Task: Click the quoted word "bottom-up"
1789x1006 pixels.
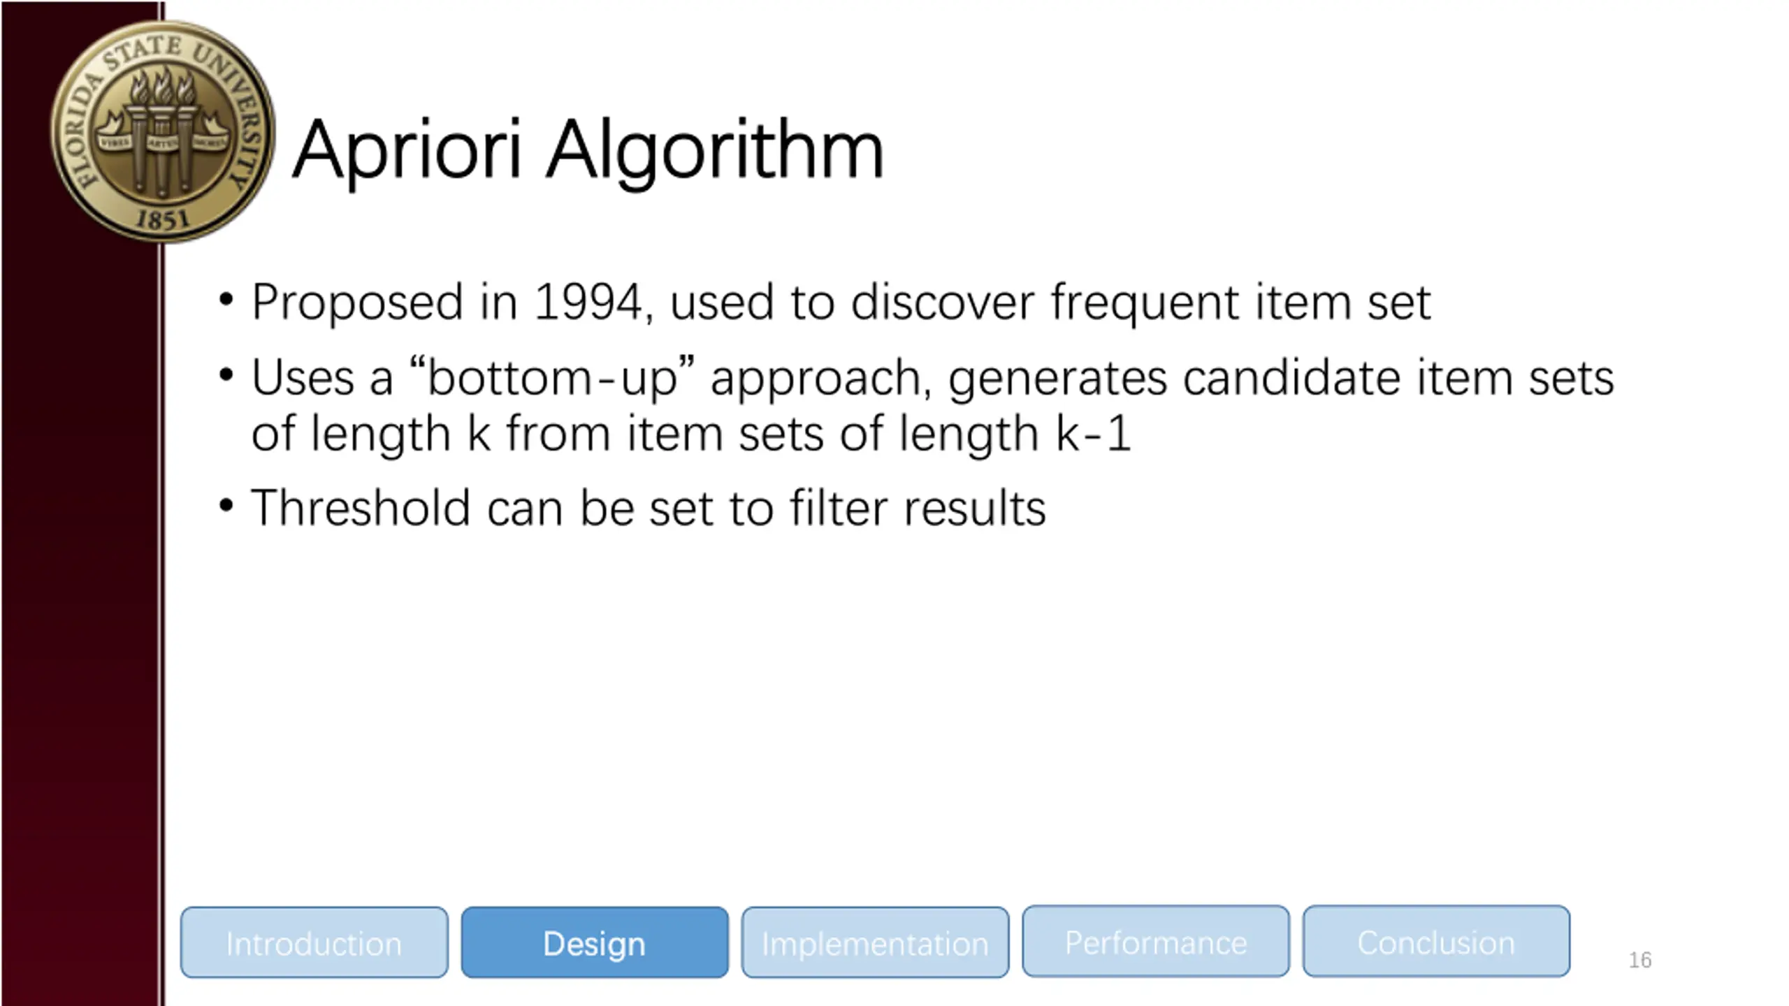Action: 552,378
